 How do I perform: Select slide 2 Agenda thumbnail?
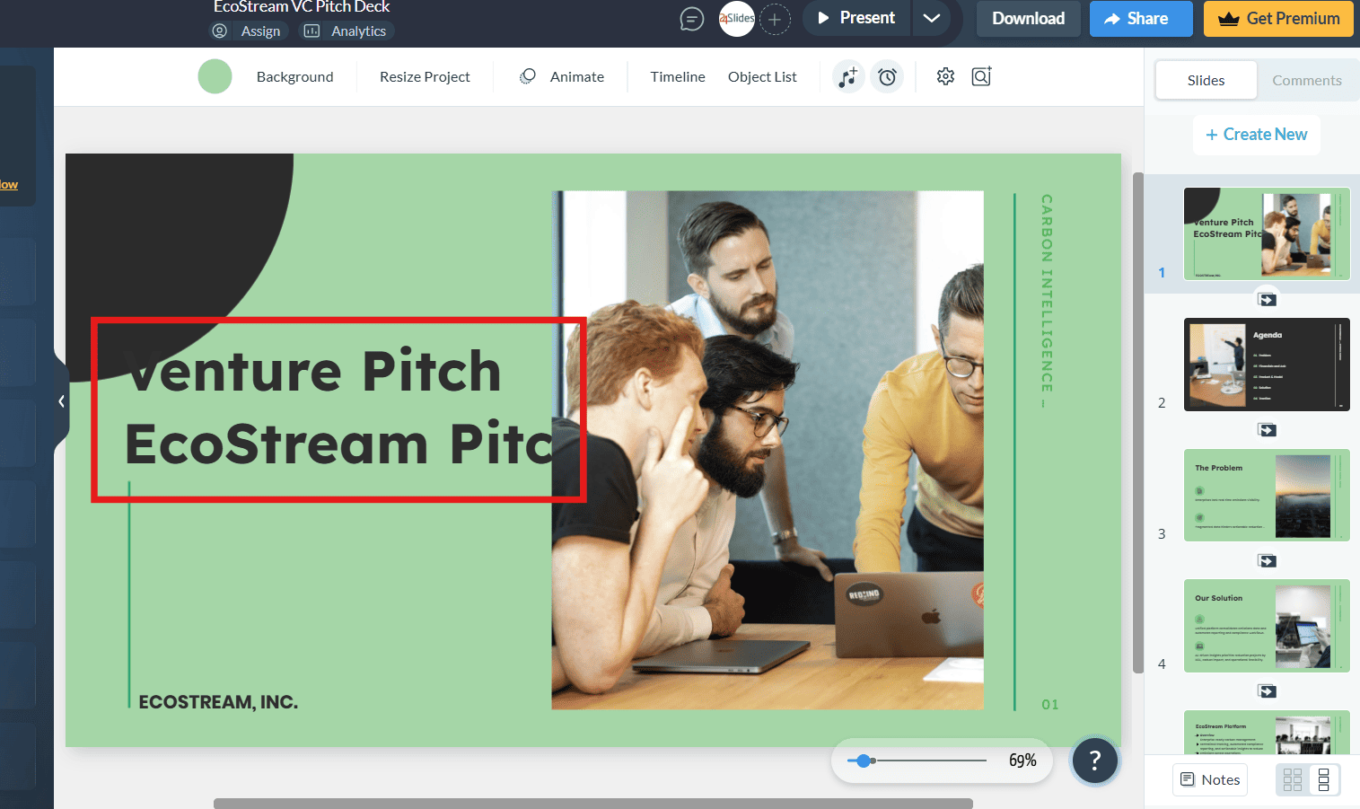1267,365
